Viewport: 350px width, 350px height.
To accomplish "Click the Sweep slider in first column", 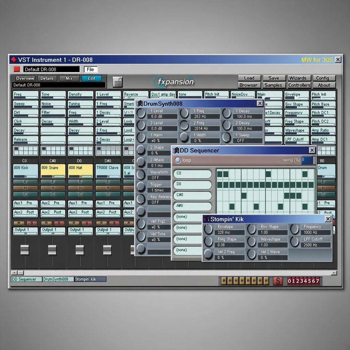I will point(25,104).
